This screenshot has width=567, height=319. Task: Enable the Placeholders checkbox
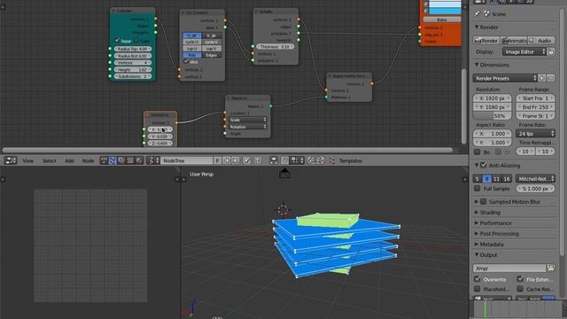pyautogui.click(x=477, y=289)
